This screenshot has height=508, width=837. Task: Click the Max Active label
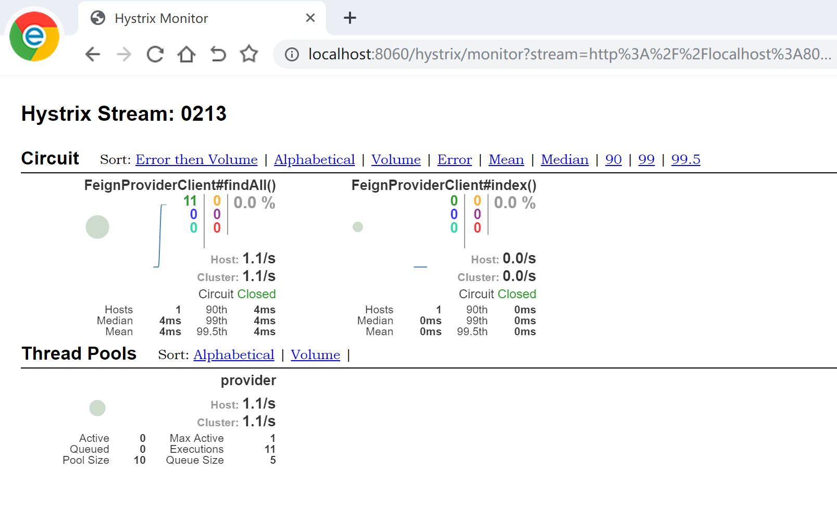[x=196, y=438]
